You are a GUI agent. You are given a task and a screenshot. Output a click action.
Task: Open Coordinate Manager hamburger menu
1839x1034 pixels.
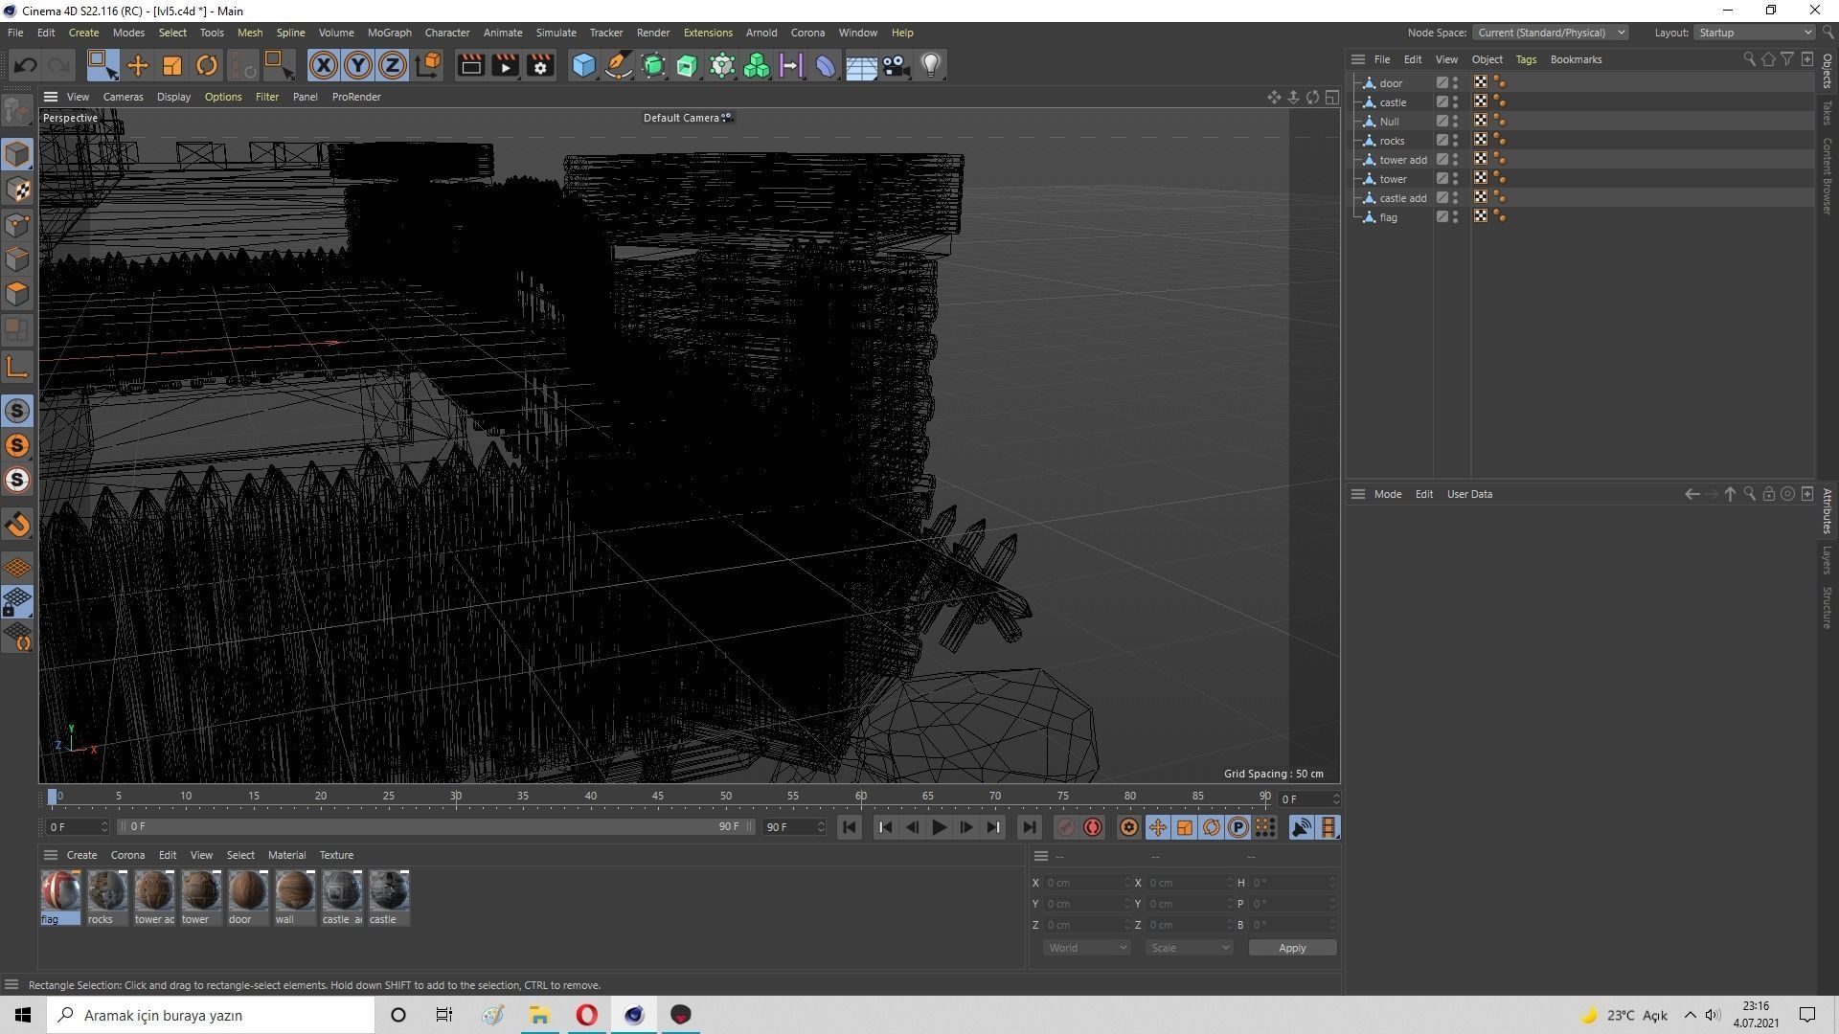point(1041,856)
